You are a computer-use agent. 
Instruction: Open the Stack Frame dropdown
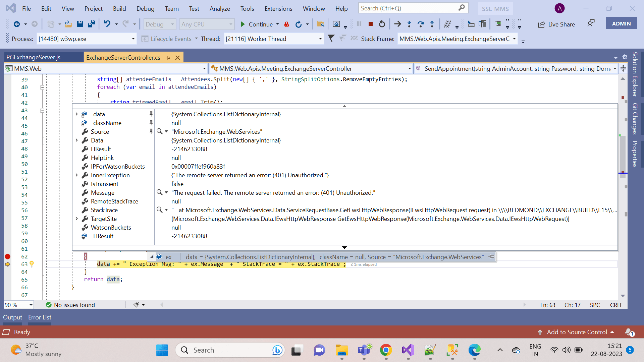click(x=515, y=39)
